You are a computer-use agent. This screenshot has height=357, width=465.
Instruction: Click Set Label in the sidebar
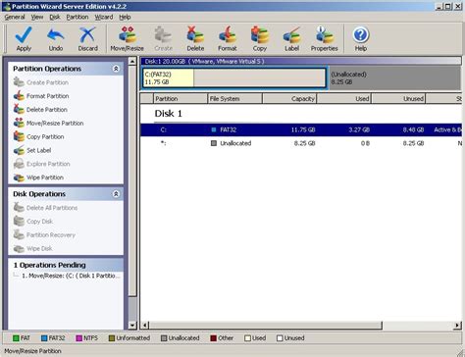[x=32, y=150]
